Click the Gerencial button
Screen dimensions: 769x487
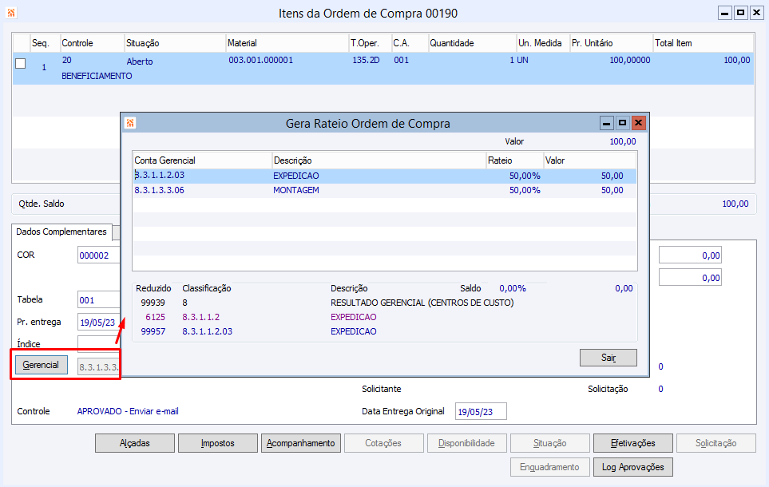click(x=42, y=365)
